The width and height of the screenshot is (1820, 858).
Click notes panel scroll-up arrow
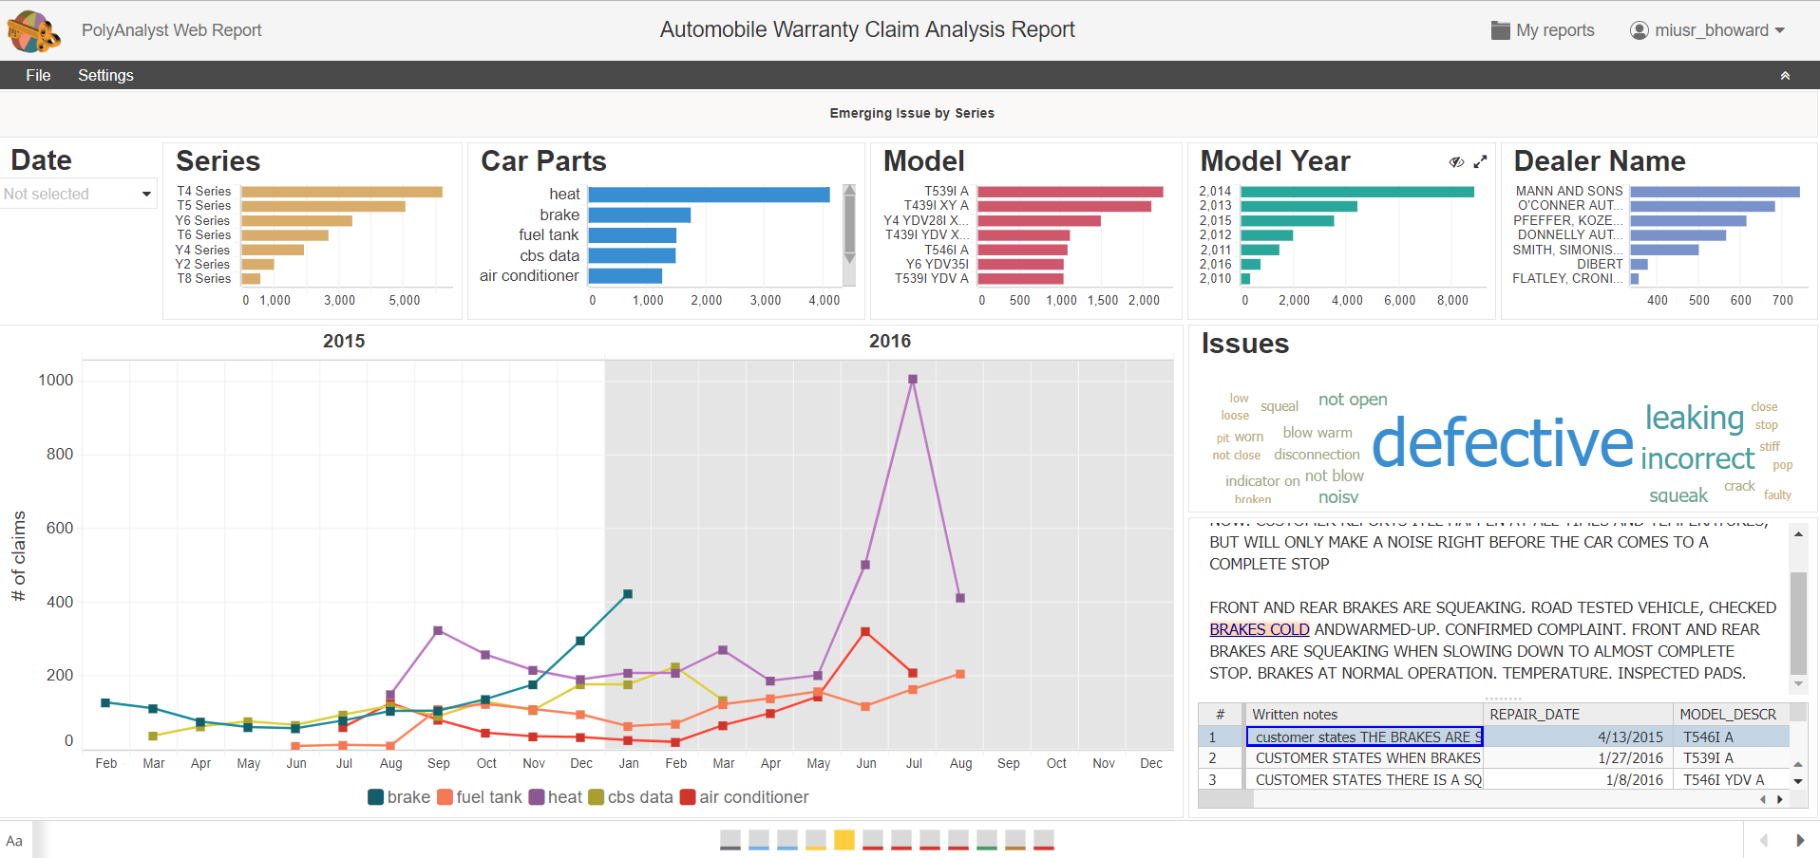[1798, 534]
